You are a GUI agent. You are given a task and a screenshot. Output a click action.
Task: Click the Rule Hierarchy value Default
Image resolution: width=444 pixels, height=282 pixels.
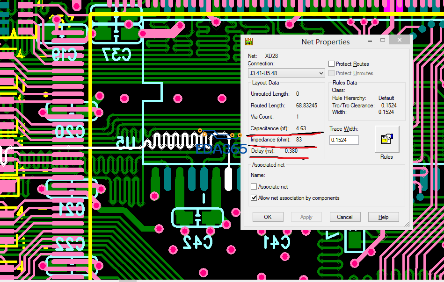click(x=386, y=98)
